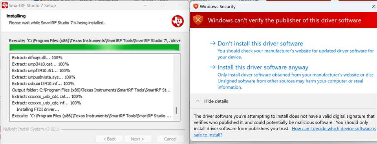Maximize the SmartRF Studio 7 Setup window
377x144 pixels.
pyautogui.click(x=163, y=5)
